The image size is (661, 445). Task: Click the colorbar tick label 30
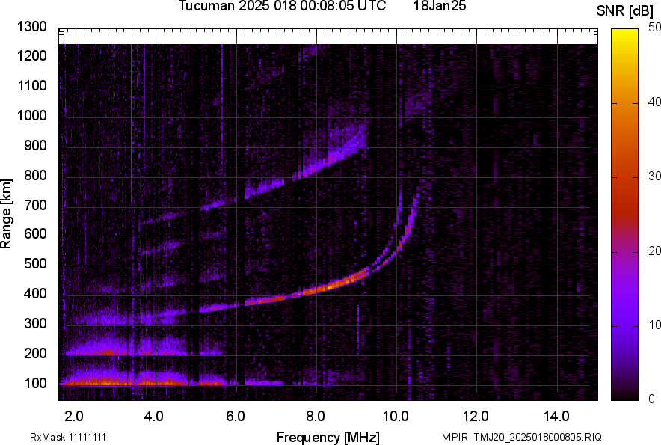[654, 177]
